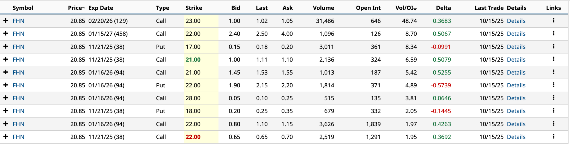This screenshot has width=570, height=145.
Task: Expand the 18.00 put row plus sign
Action: (6, 111)
